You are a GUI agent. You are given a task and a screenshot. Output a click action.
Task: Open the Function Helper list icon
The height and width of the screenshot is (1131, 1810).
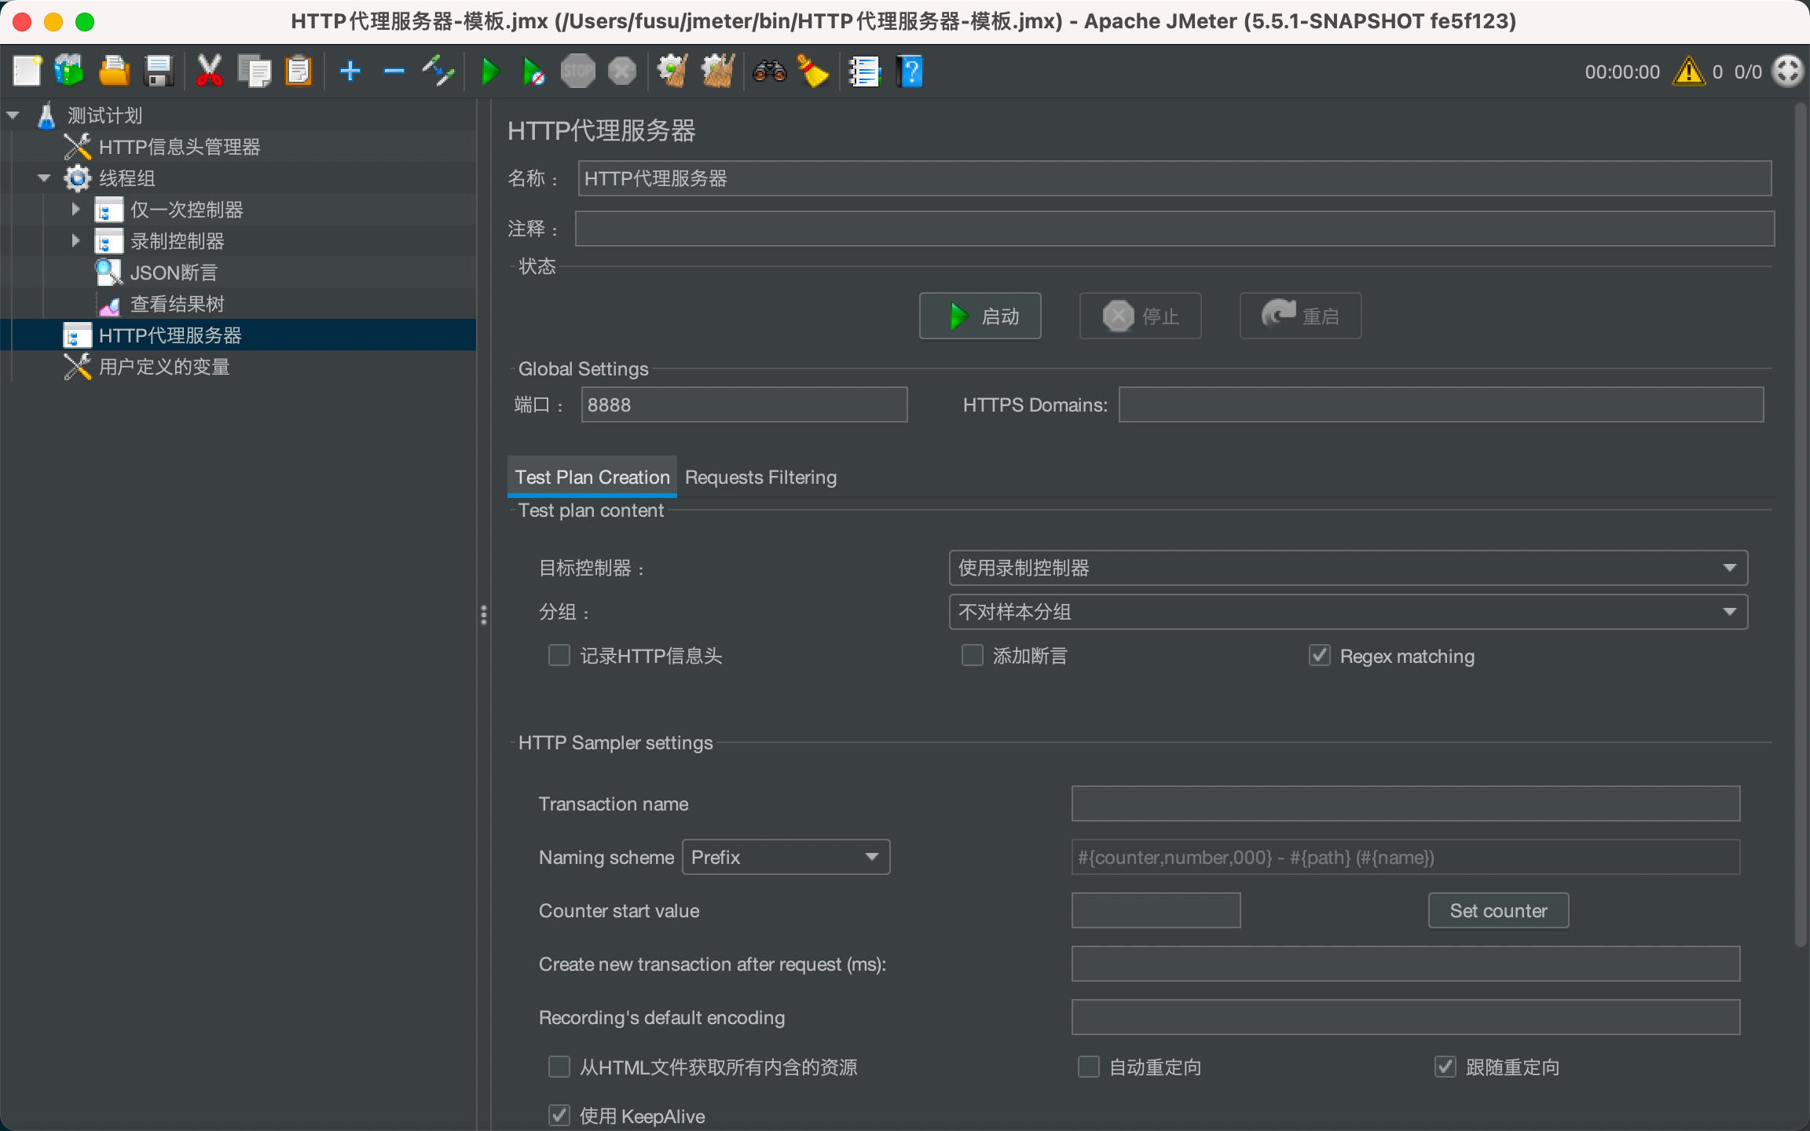(864, 71)
